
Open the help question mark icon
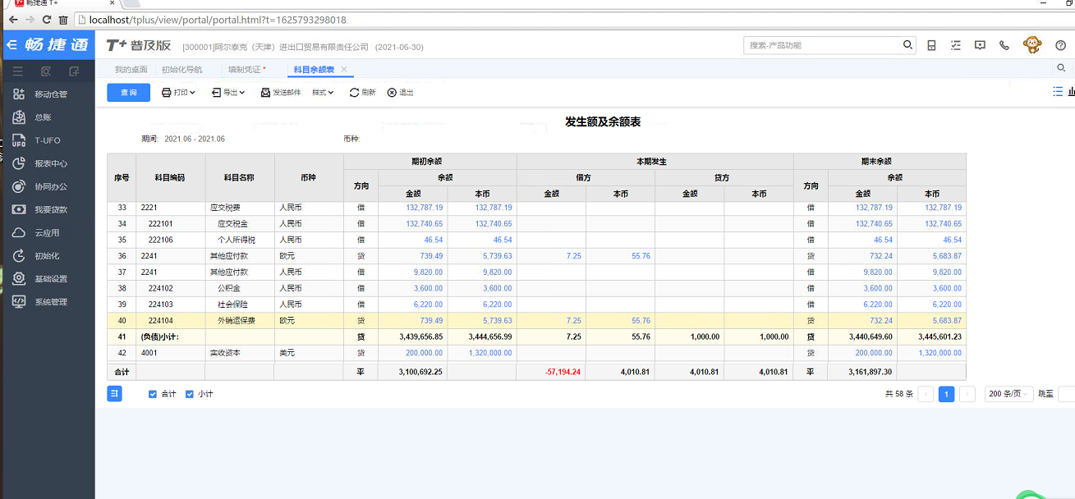[1061, 45]
